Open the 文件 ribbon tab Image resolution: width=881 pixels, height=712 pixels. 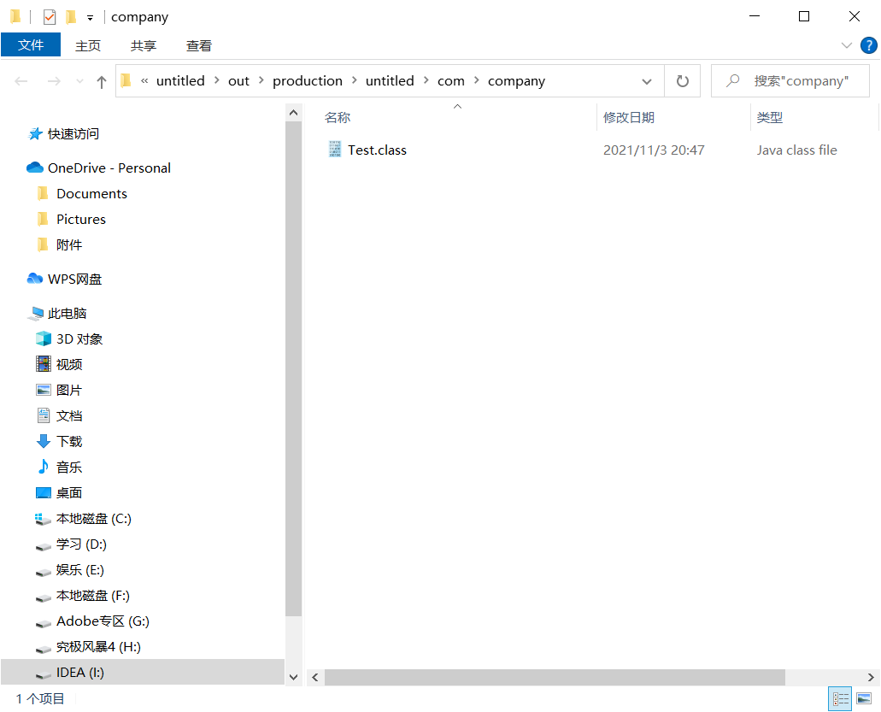coord(31,45)
